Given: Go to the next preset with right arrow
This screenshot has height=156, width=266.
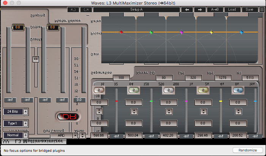Looking at the screenshot, I should coord(200,9).
